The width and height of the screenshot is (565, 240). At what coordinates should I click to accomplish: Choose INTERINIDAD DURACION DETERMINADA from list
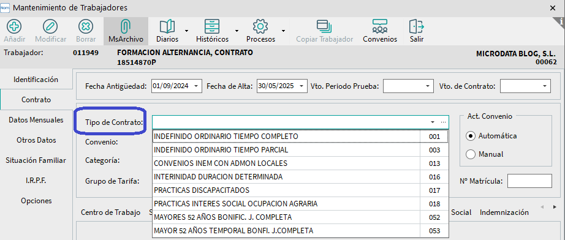[300, 177]
